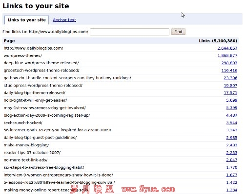Click the Page column header
244x194 pixels.
(9, 41)
